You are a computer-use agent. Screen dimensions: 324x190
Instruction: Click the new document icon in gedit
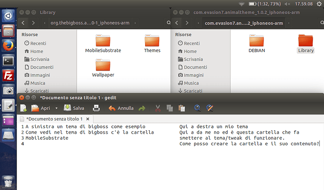(x=23, y=108)
